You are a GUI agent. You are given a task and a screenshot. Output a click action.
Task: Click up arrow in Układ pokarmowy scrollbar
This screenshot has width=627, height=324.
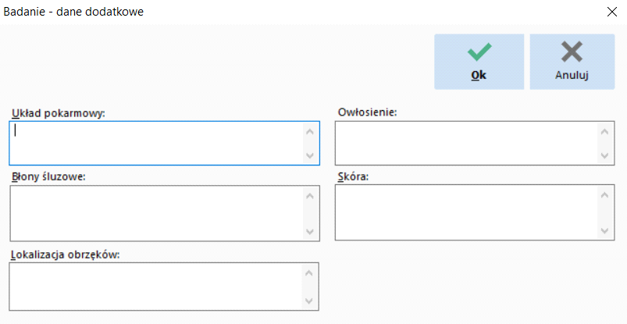[310, 132]
